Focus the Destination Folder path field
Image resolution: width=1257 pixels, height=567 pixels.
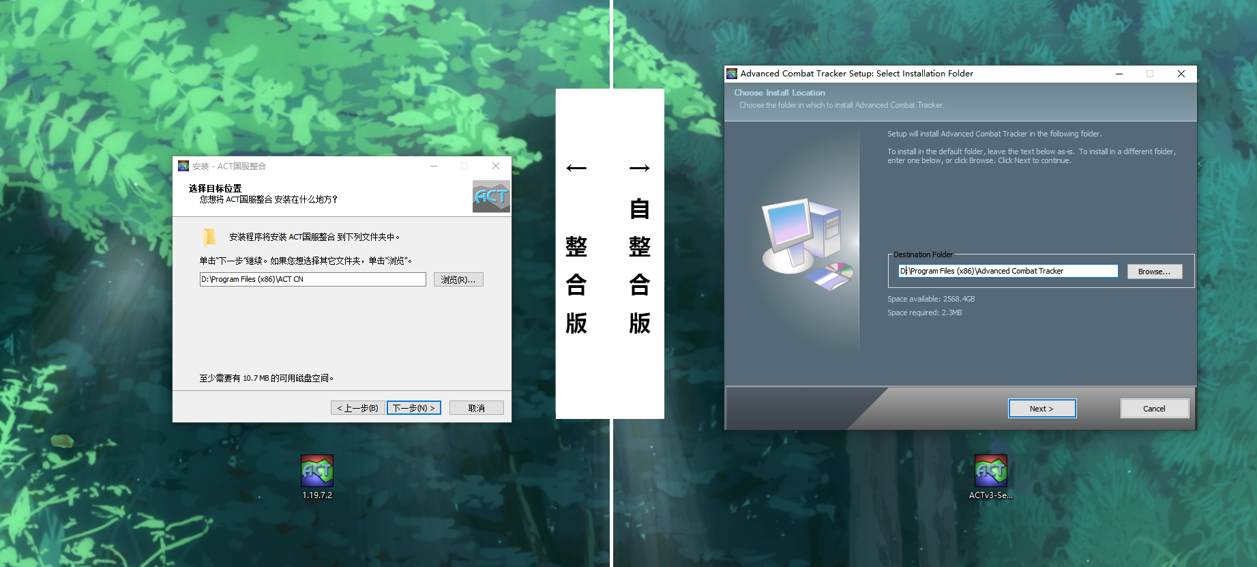tap(1008, 271)
